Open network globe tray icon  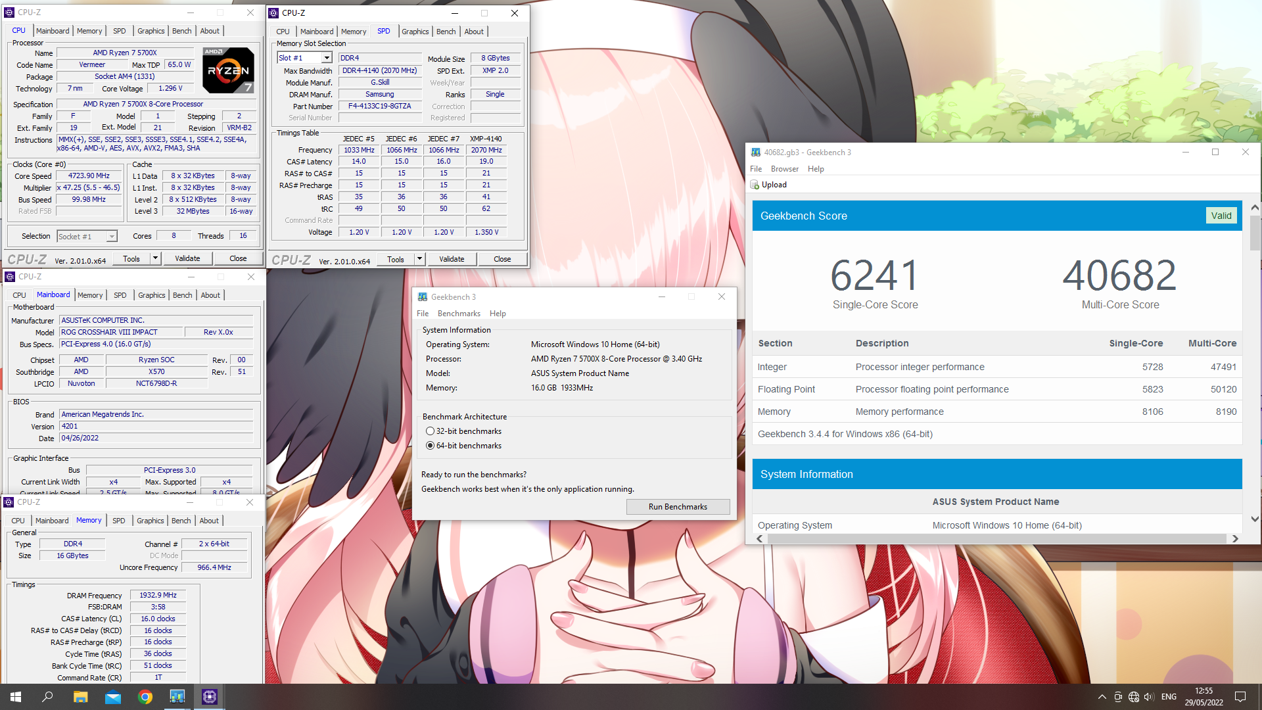(1134, 697)
